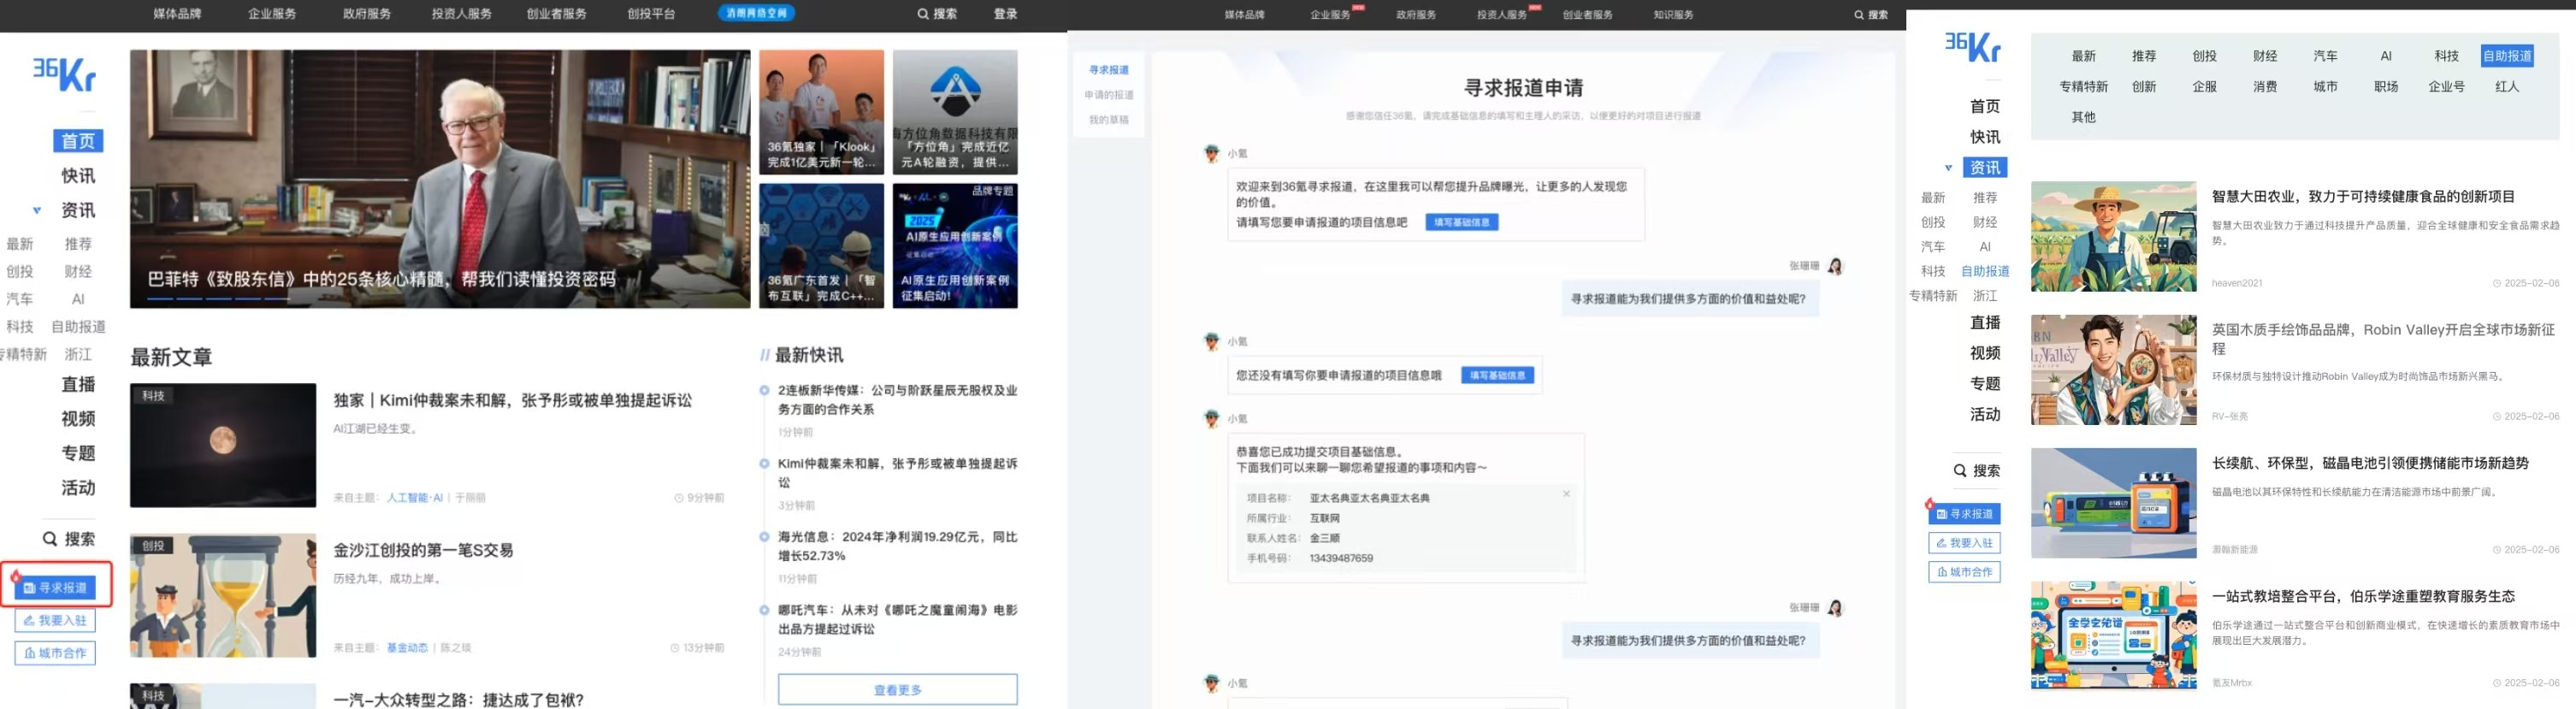This screenshot has height=709, width=2576.
Task: Click the 登录 link in the top bar
Action: coord(1005,14)
